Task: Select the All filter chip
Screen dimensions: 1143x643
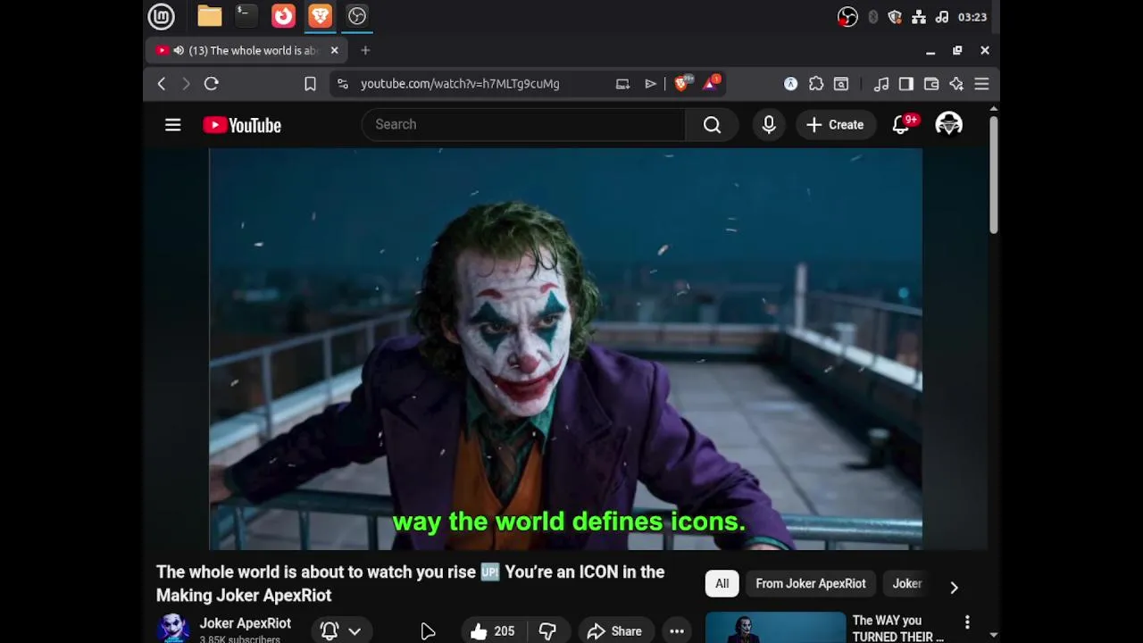Action: pos(722,584)
